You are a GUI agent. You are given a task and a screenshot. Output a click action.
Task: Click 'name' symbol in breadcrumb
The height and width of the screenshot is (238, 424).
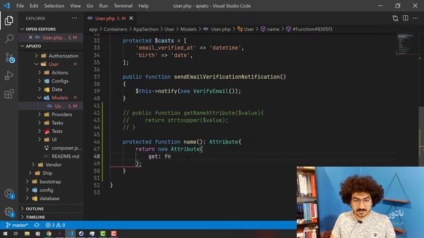click(x=273, y=29)
